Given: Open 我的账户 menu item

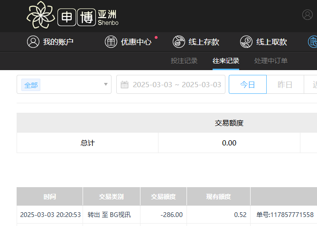Looking at the screenshot, I should pyautogui.click(x=58, y=42).
